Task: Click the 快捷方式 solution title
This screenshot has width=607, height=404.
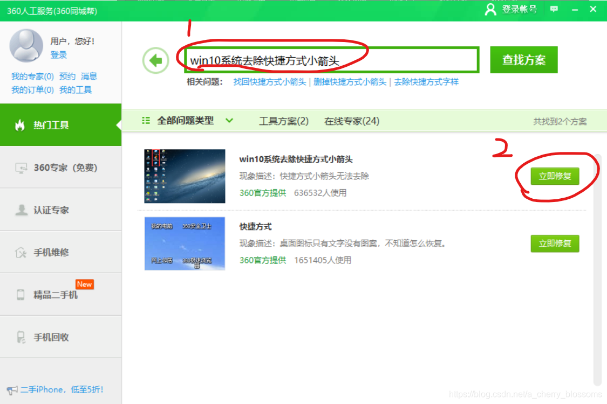Action: point(256,227)
